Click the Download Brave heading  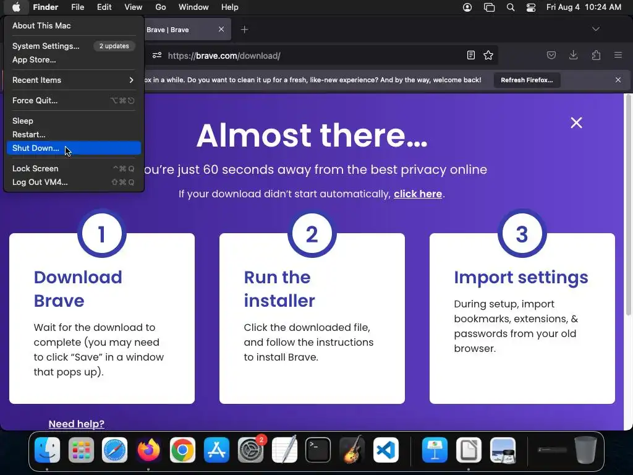[x=78, y=289]
